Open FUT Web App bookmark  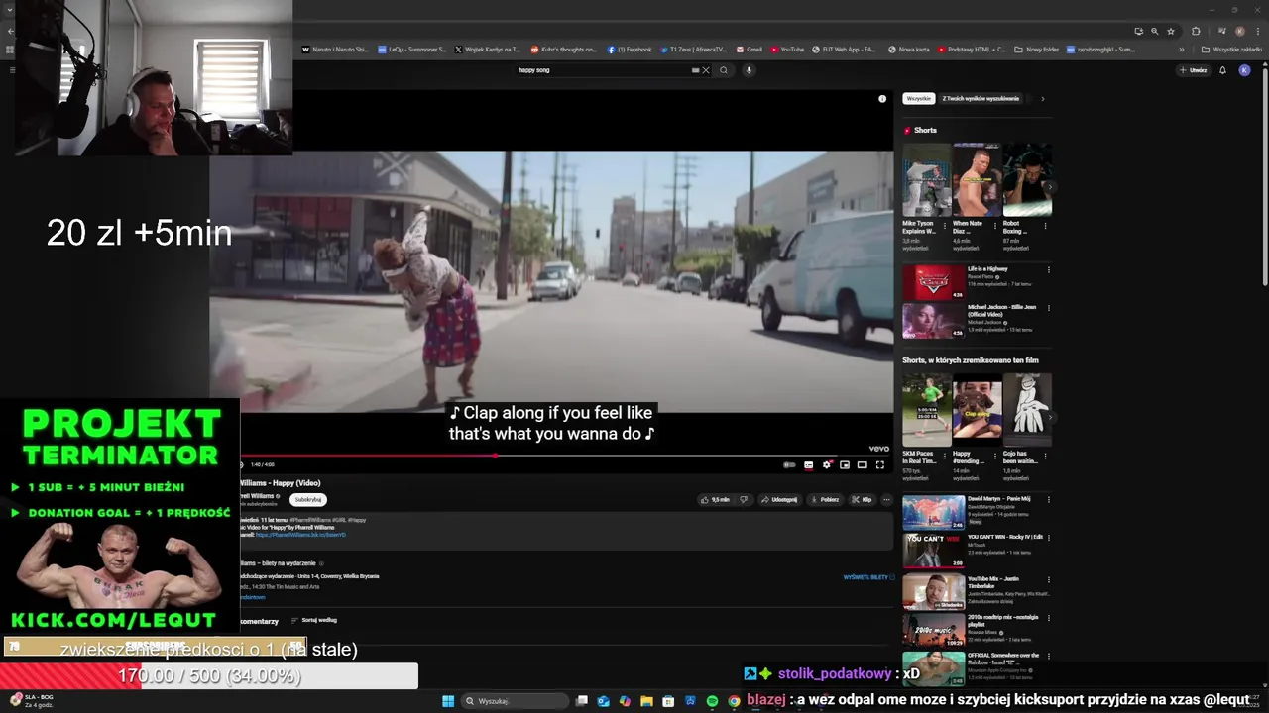(843, 49)
